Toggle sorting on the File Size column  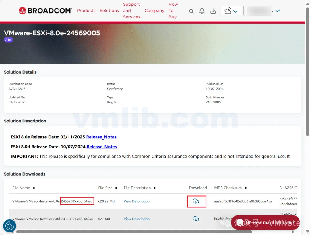115,188
